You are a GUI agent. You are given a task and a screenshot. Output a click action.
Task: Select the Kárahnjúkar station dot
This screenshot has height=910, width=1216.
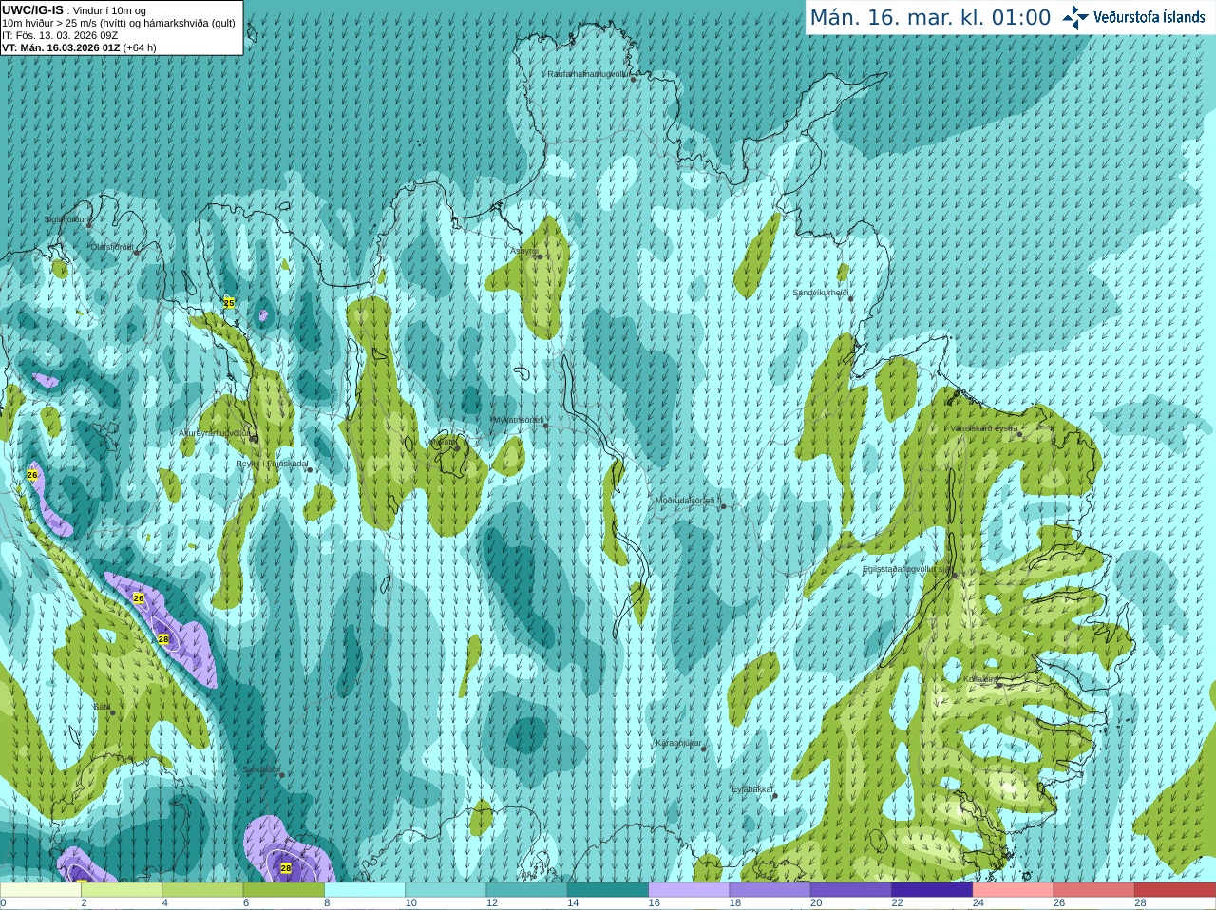pos(704,749)
